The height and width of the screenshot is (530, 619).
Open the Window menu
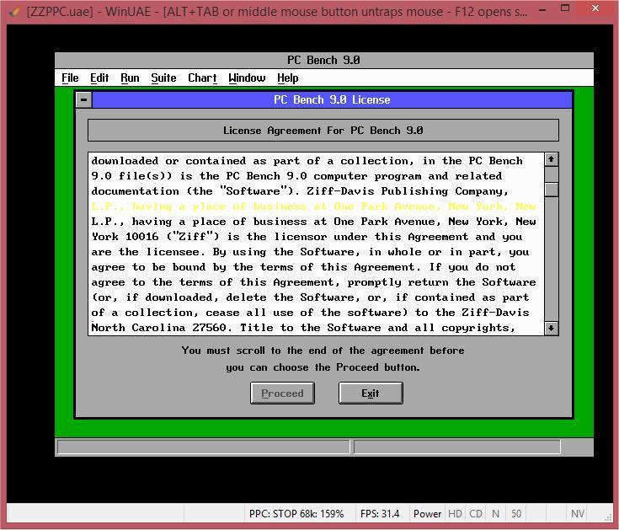247,78
